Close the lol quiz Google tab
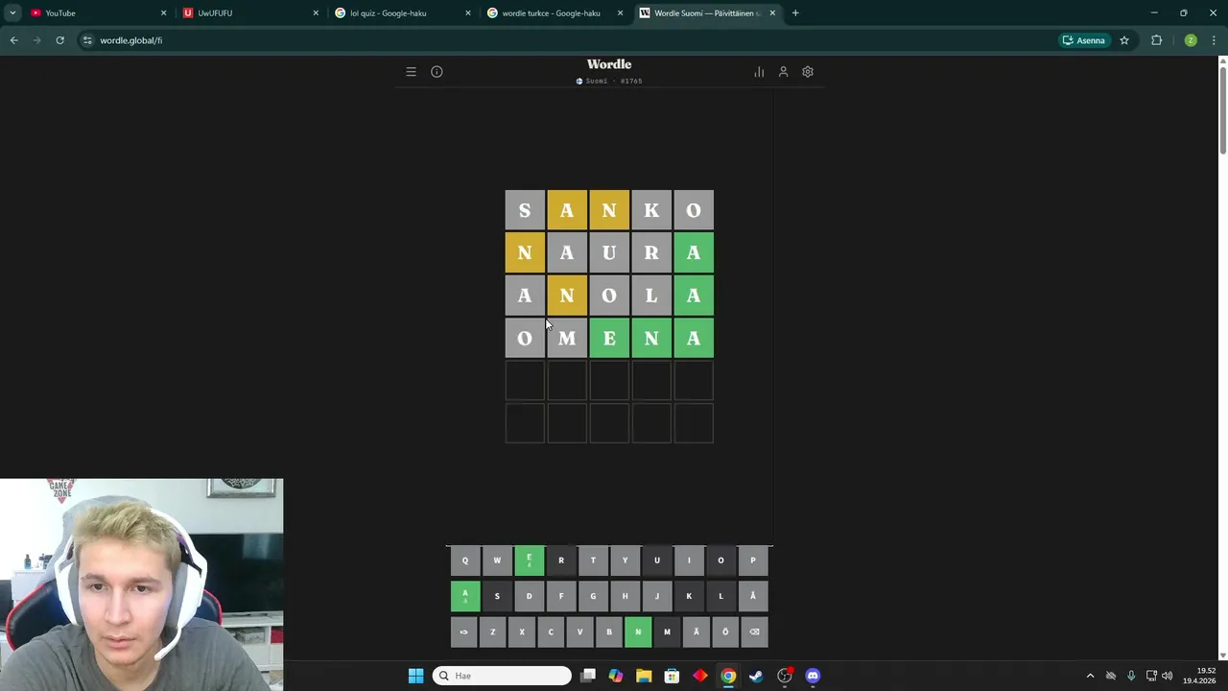The width and height of the screenshot is (1228, 691). click(x=468, y=13)
